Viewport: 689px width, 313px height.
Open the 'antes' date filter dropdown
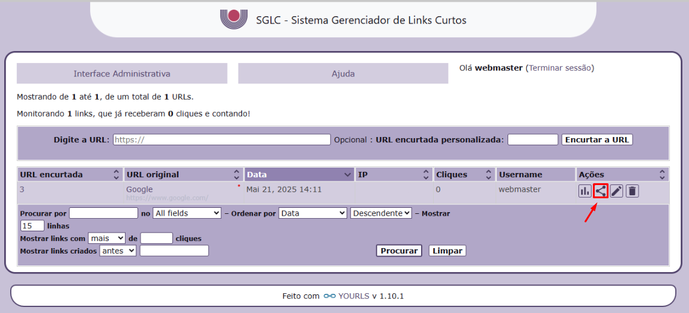118,251
